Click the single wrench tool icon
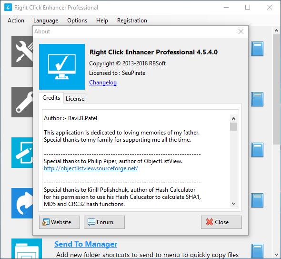 pyautogui.click(x=22, y=102)
